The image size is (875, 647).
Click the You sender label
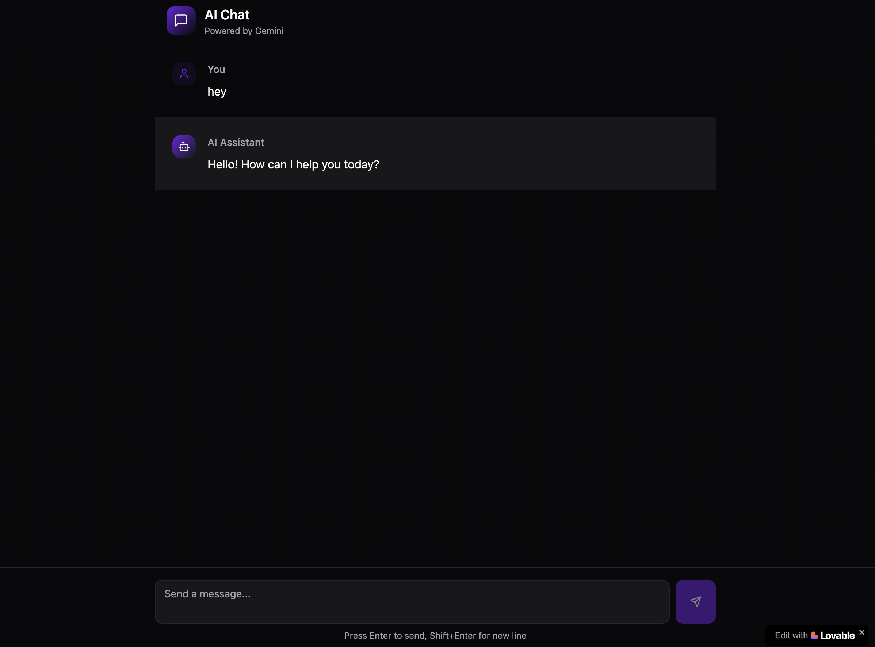[216, 70]
